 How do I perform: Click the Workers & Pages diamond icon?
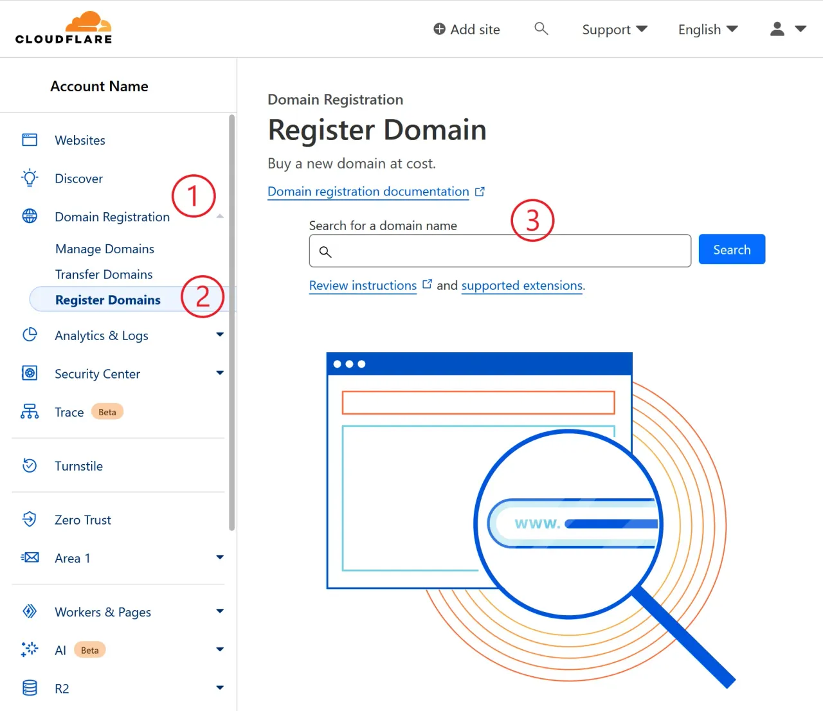click(30, 611)
